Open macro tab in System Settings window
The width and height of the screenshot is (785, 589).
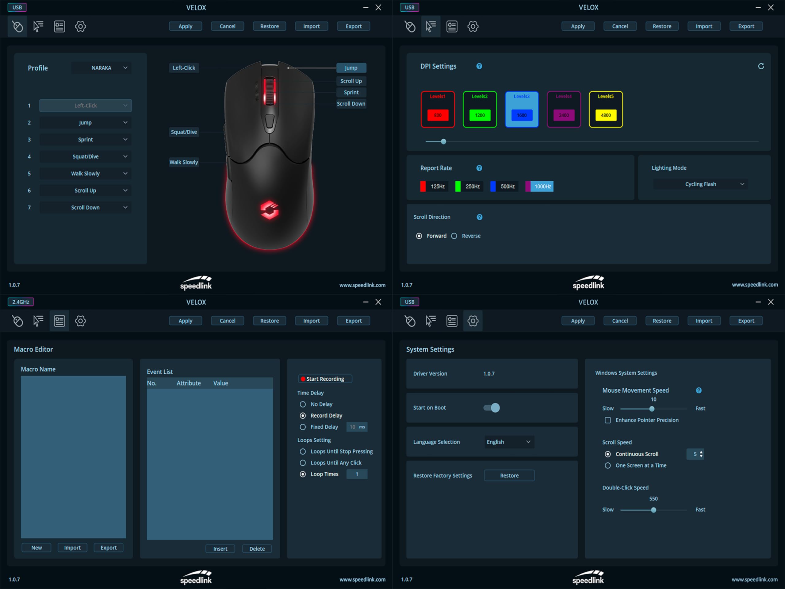tap(452, 321)
